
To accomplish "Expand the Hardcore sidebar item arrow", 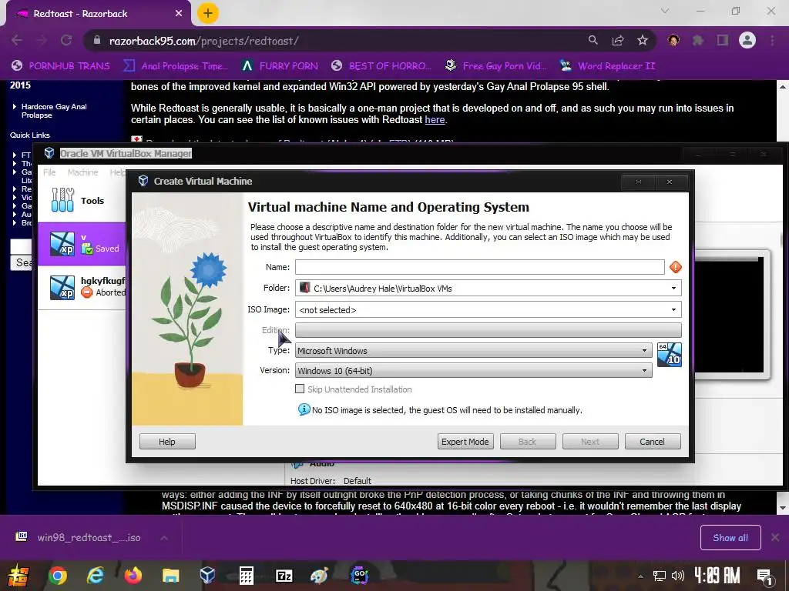I will [x=14, y=106].
